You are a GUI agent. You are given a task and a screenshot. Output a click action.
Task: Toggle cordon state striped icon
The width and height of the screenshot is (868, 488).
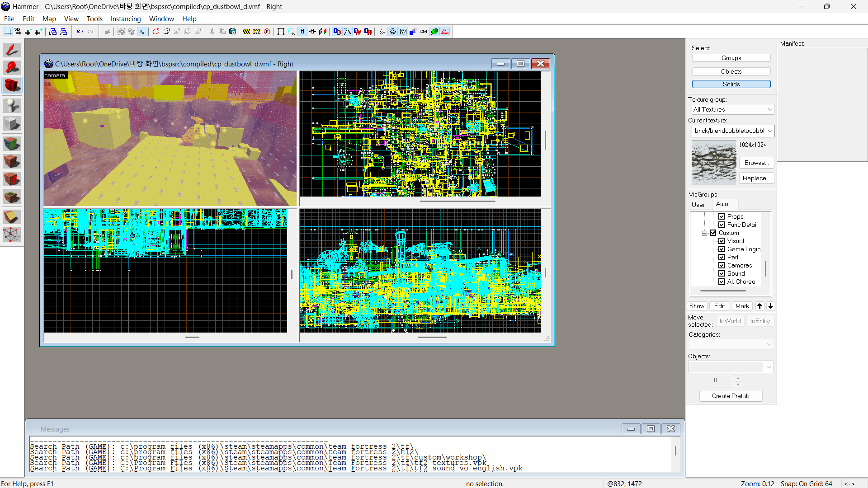(246, 32)
